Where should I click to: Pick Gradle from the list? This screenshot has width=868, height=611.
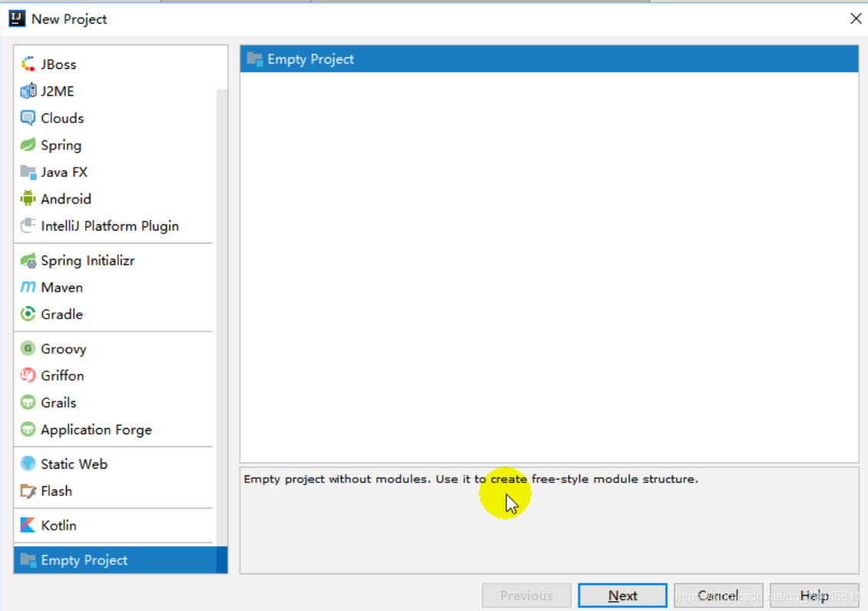coord(115,314)
